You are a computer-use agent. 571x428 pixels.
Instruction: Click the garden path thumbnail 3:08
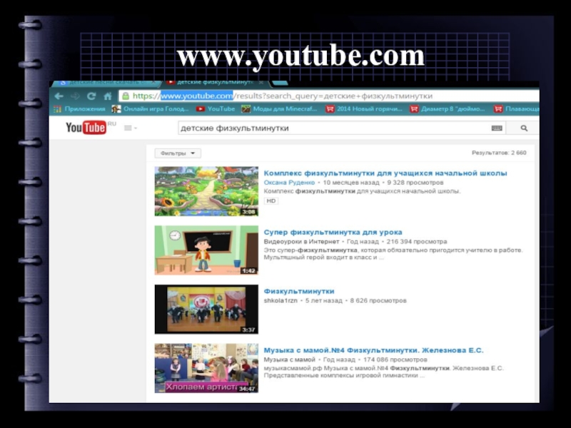click(x=206, y=191)
